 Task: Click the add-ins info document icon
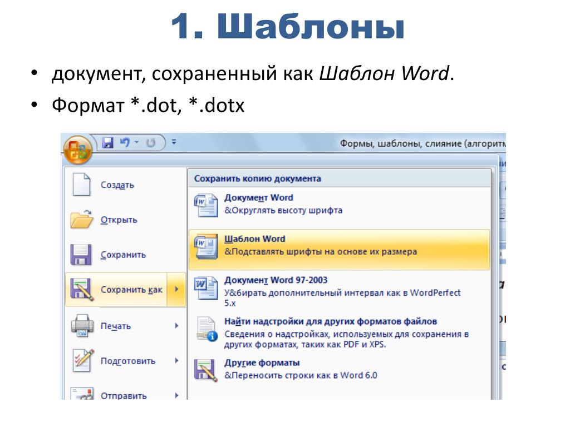click(x=207, y=329)
